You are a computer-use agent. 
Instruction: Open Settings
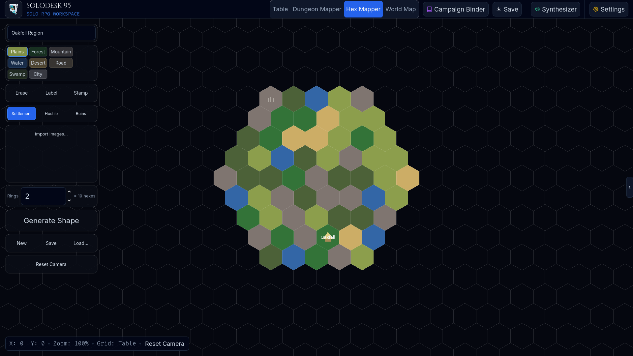[609, 9]
